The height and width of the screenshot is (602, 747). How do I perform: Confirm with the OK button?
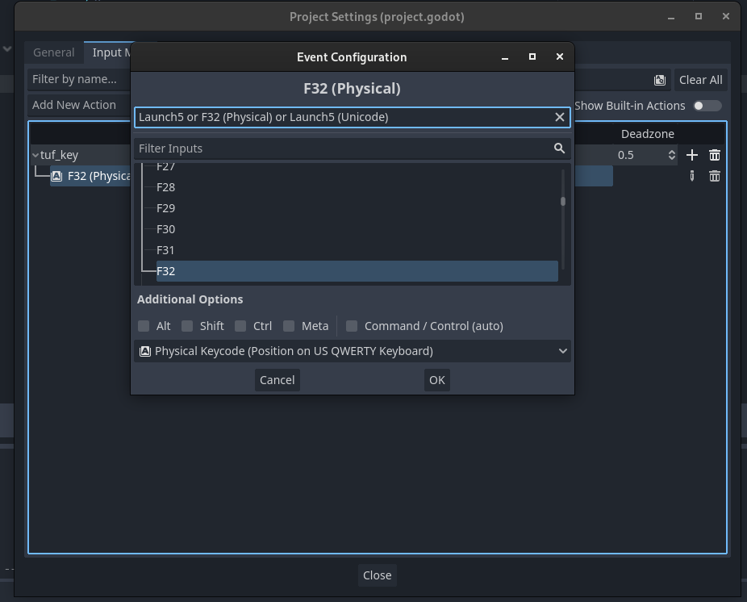tap(436, 379)
